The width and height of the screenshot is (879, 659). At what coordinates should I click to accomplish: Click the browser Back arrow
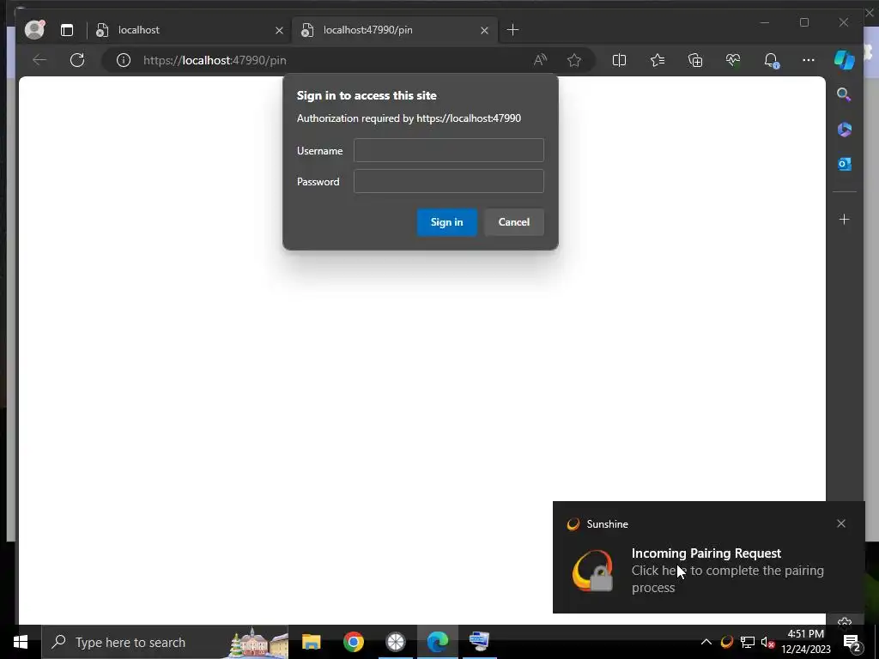click(39, 60)
